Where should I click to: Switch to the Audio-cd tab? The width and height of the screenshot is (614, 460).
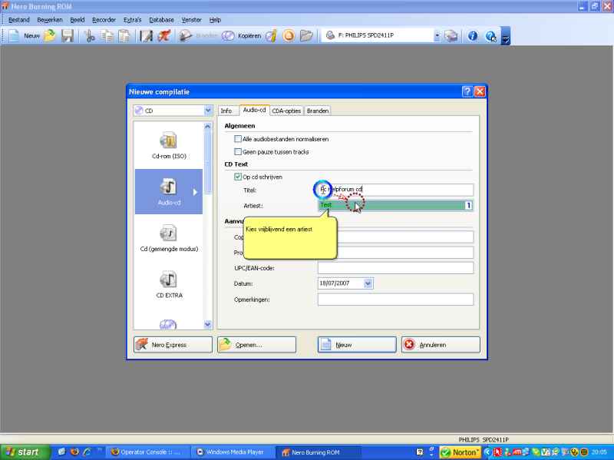(x=254, y=110)
